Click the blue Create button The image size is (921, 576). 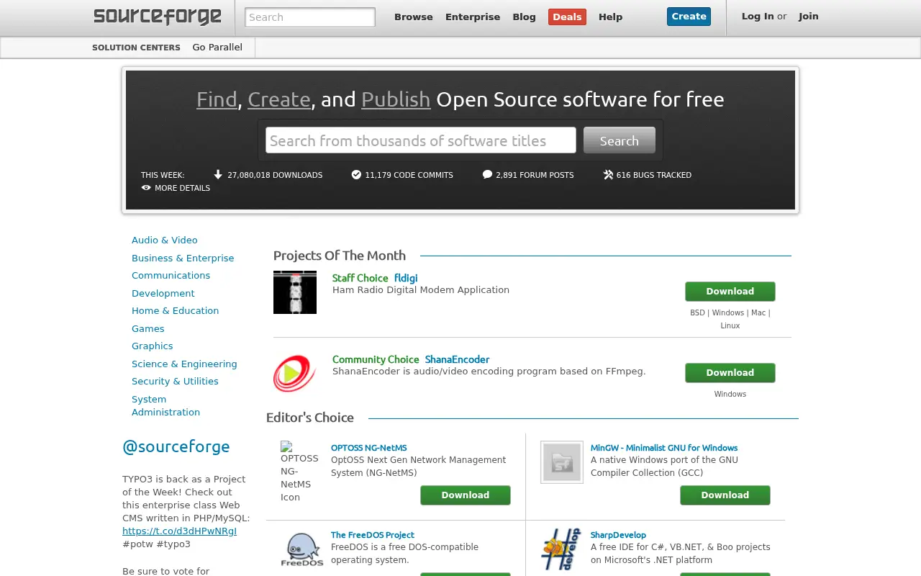(x=689, y=17)
